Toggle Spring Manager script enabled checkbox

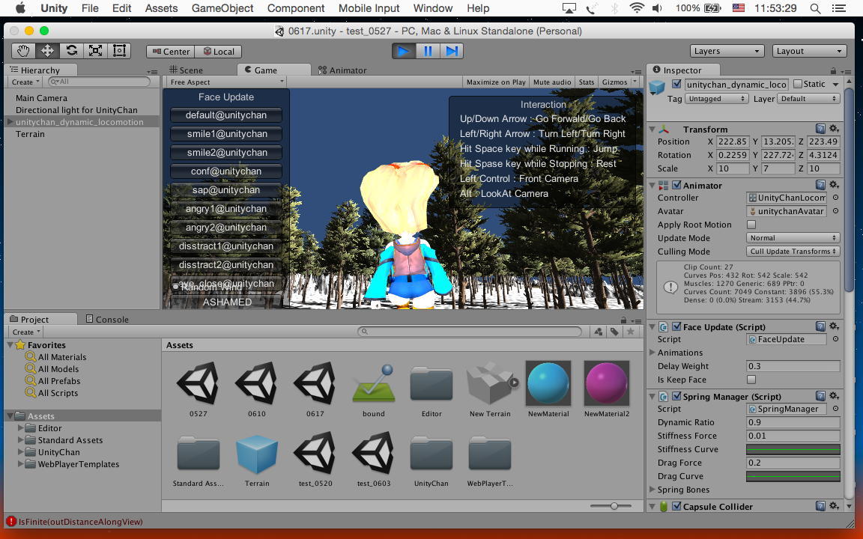click(x=677, y=397)
